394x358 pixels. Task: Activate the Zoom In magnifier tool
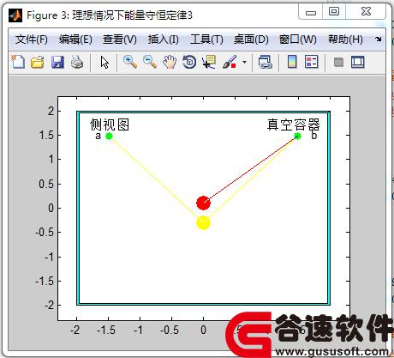(x=130, y=62)
